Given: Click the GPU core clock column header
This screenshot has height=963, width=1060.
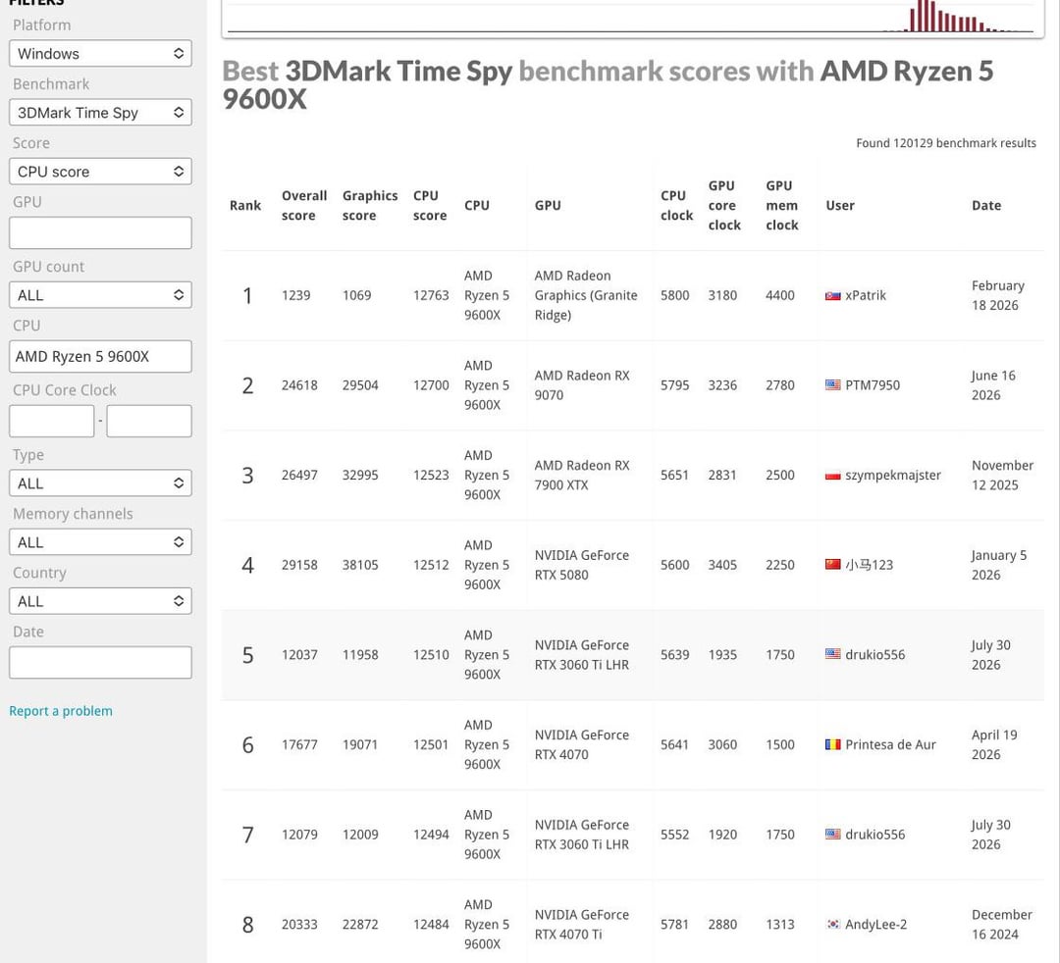Looking at the screenshot, I should (724, 205).
